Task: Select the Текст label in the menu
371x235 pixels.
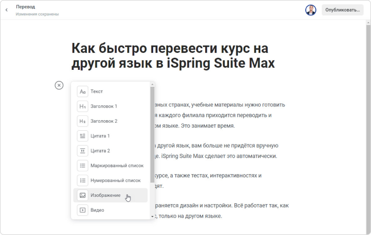Action: point(96,92)
